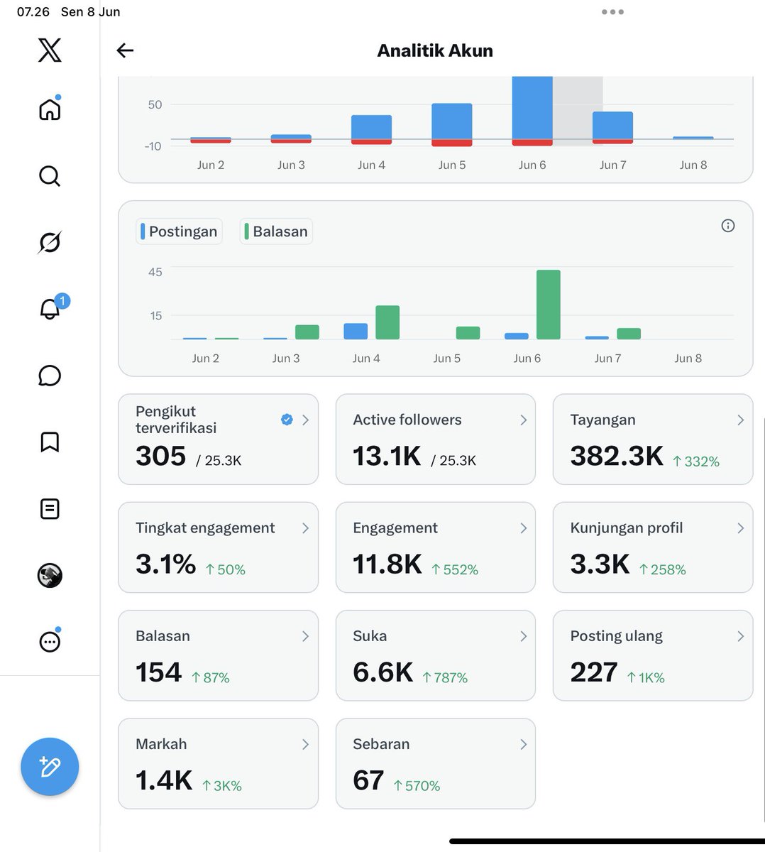Click the Sen 8 Jun status date
Image resolution: width=765 pixels, height=852 pixels.
tap(90, 12)
